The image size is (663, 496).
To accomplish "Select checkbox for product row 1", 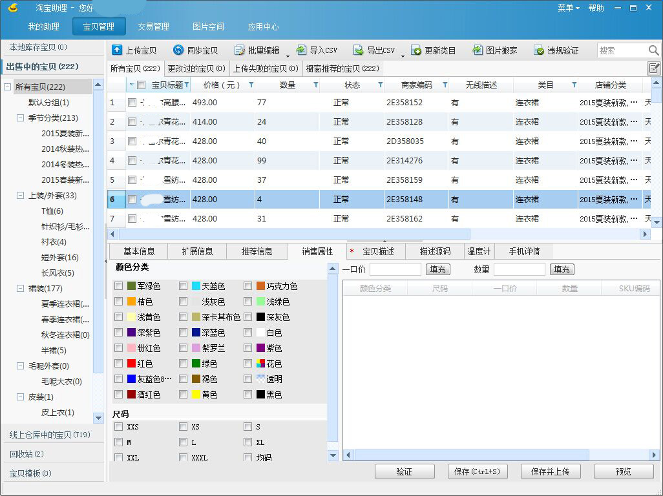I will click(132, 102).
